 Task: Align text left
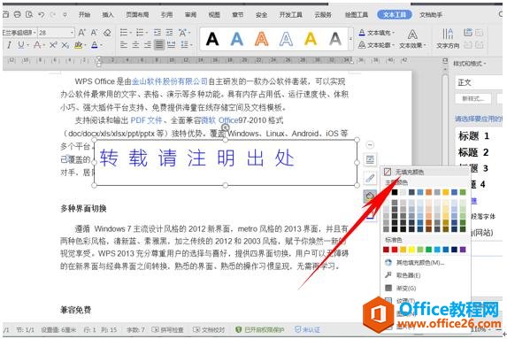click(123, 44)
